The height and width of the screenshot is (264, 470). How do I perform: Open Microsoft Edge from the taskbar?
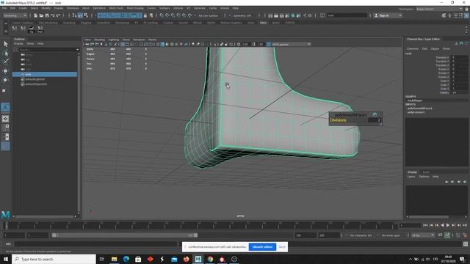(126, 259)
